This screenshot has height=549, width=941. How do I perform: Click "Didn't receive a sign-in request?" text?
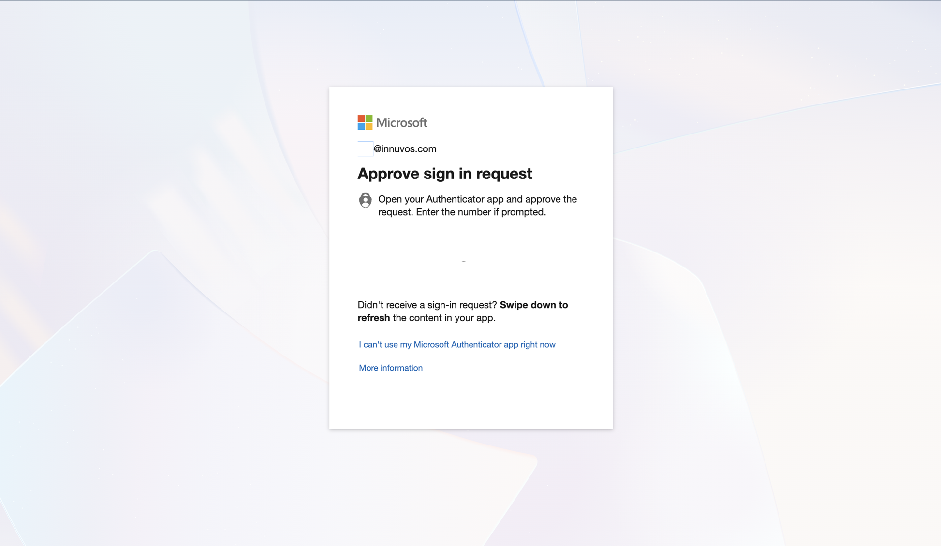(427, 305)
